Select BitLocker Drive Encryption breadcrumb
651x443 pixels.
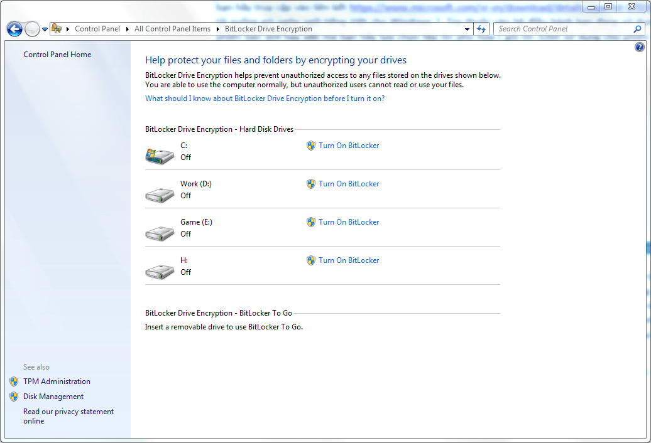click(x=268, y=29)
